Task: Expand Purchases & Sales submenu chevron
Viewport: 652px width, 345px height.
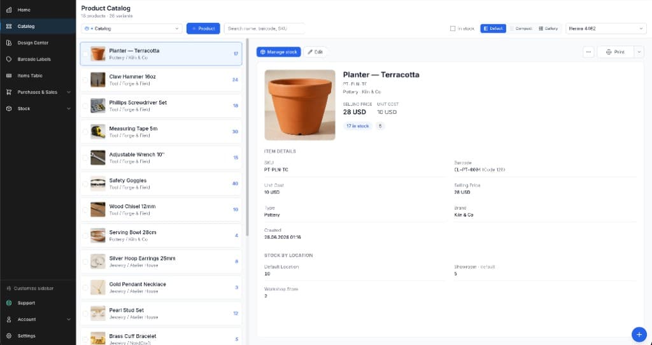Action: click(69, 92)
